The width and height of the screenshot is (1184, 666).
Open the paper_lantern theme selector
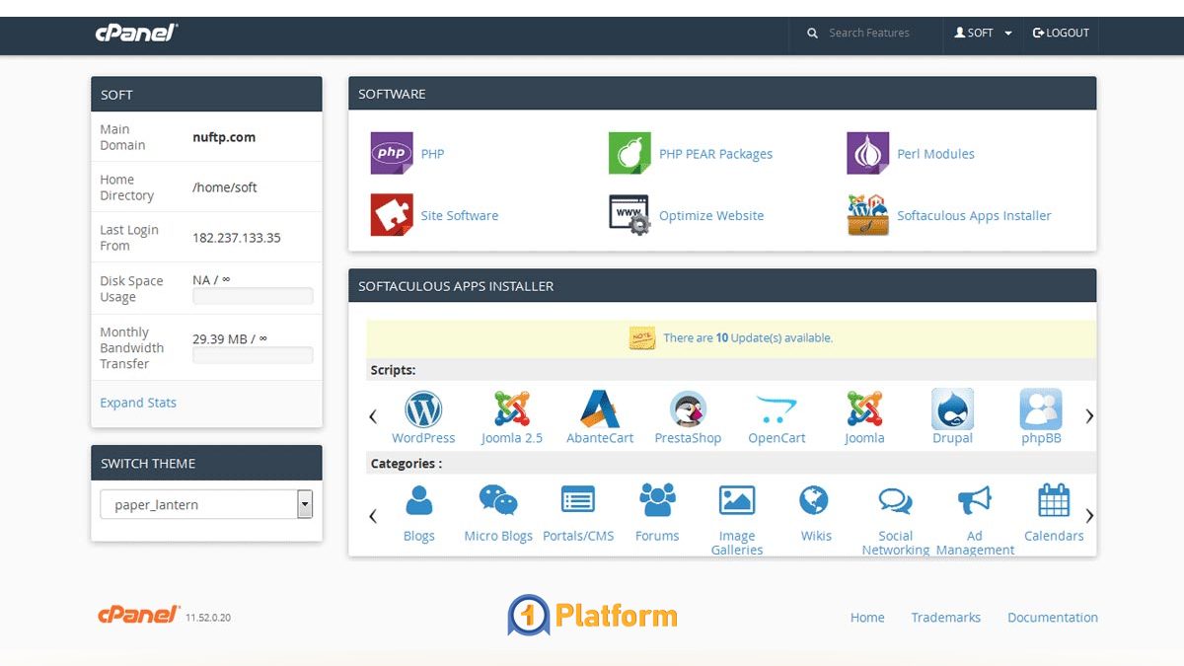point(206,504)
